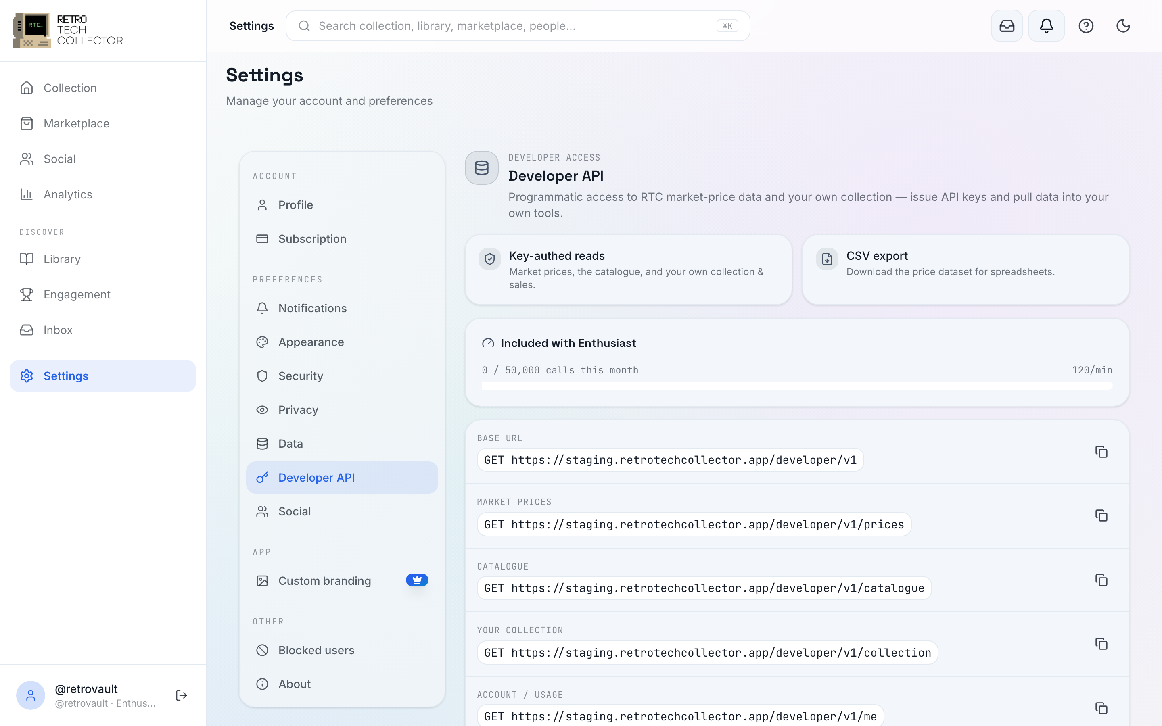Open Engagement under Discover
1162x726 pixels.
[x=103, y=294]
